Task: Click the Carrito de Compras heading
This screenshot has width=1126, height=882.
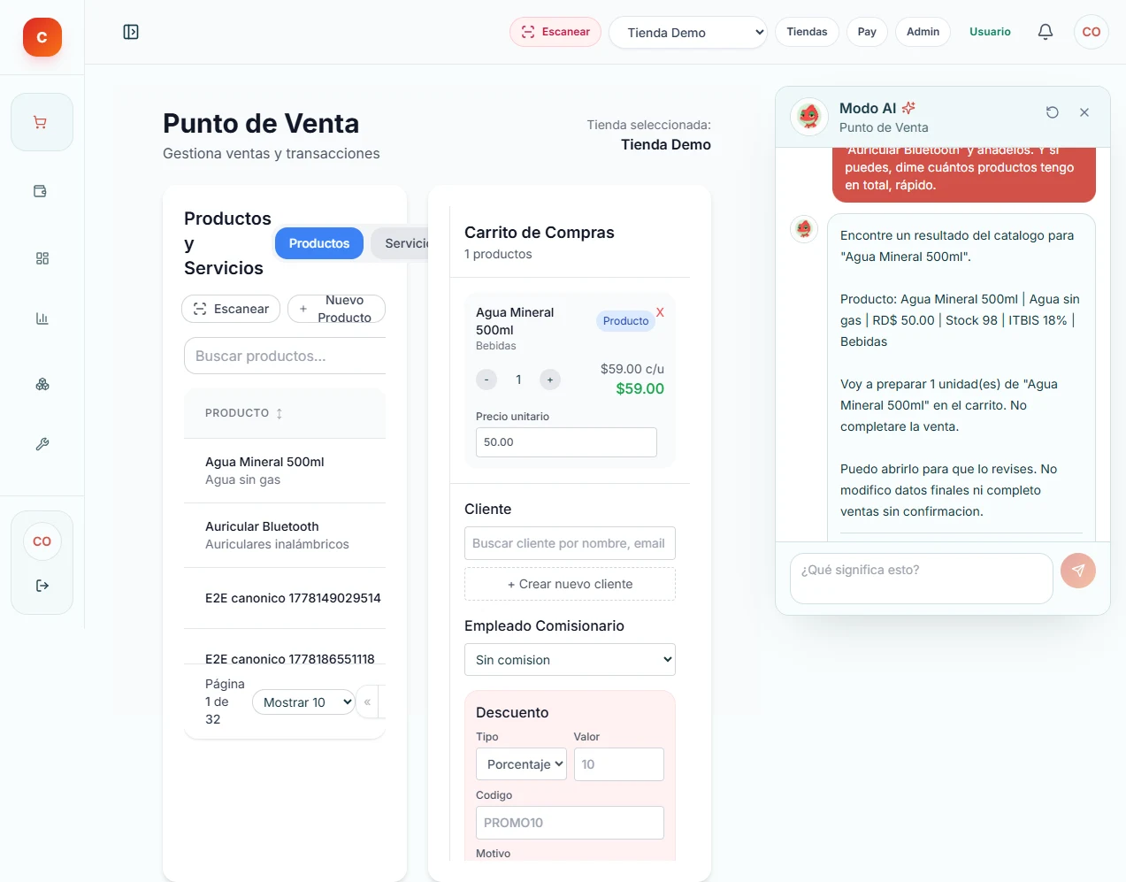Action: (539, 233)
